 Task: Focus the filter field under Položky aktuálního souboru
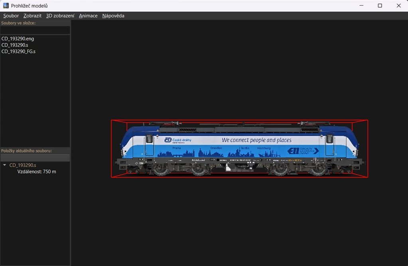tap(35, 158)
